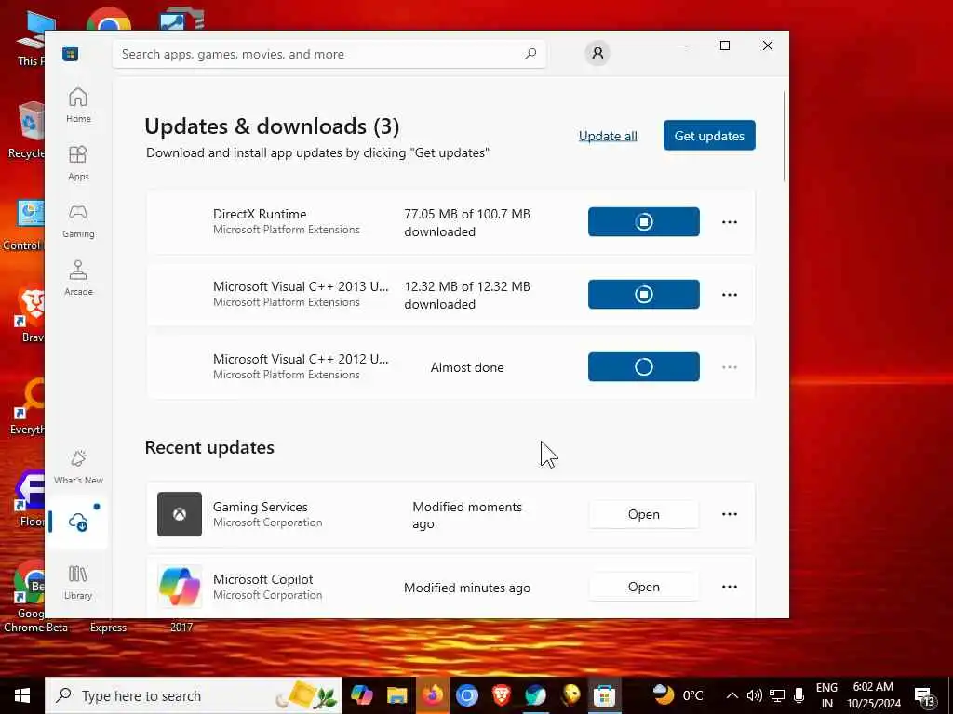Go to the Gaming section

point(78,220)
